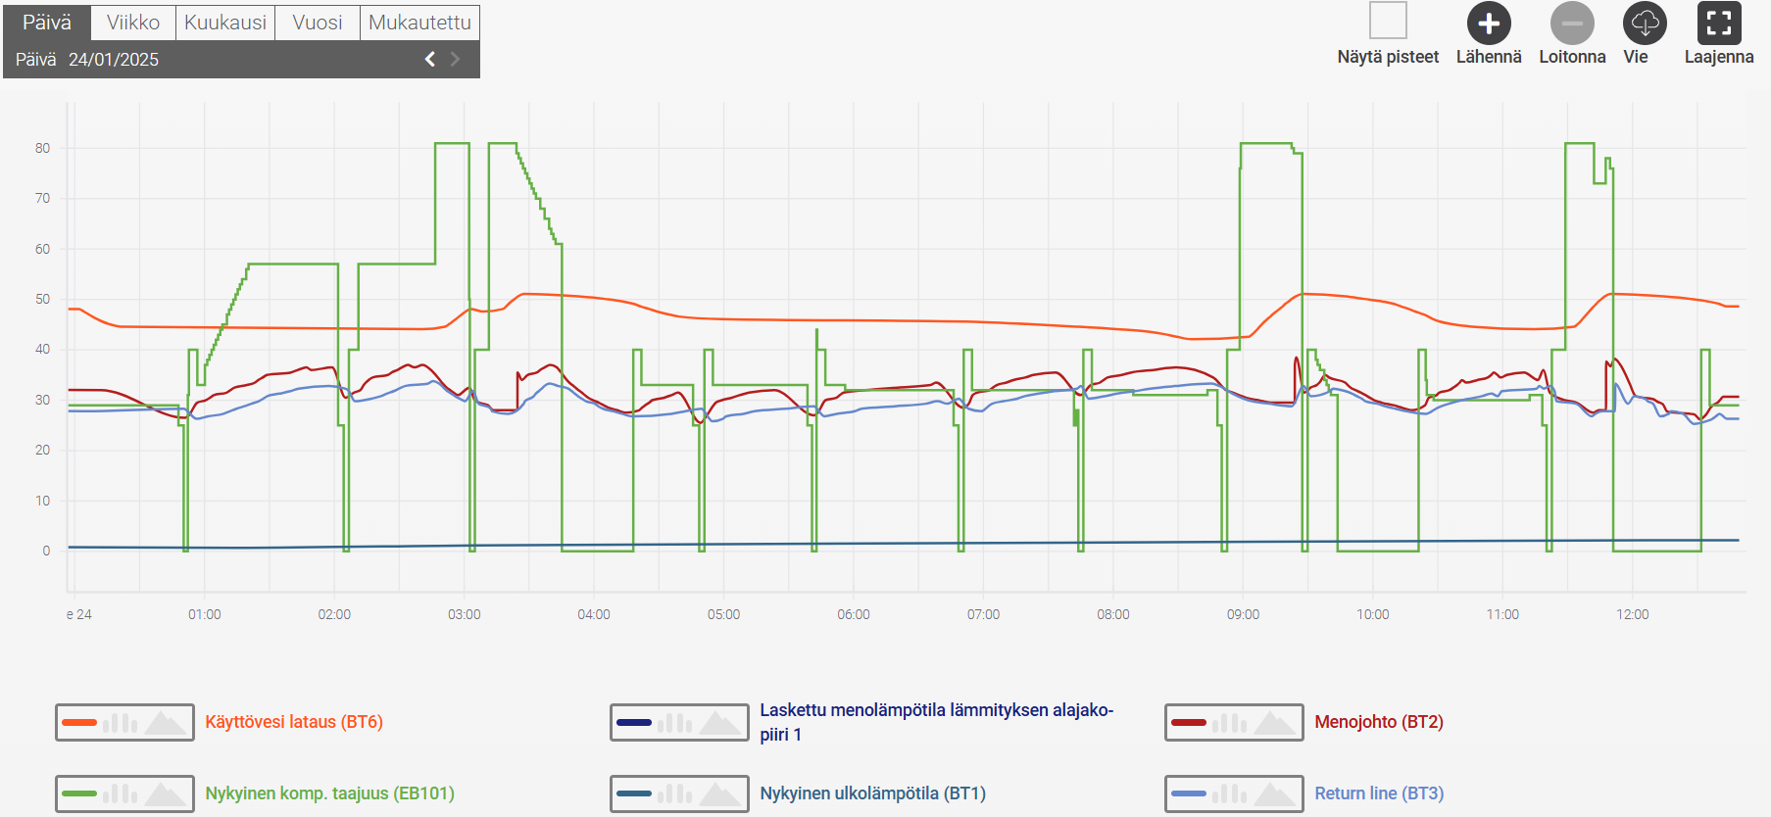Enable the Näytä pisteet checkbox
The width and height of the screenshot is (1771, 817).
(x=1388, y=21)
